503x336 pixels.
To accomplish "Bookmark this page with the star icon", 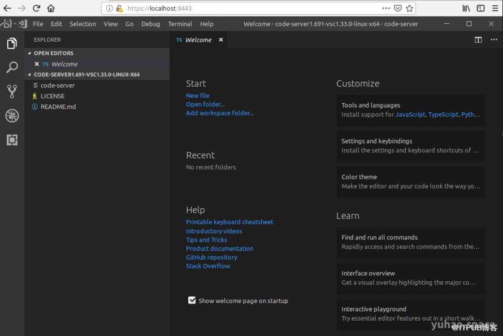I will point(409,8).
